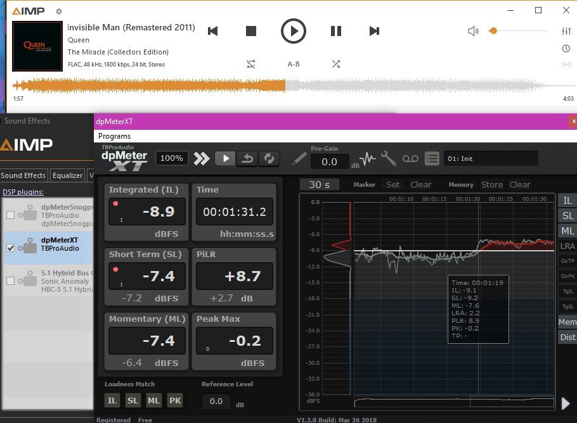The width and height of the screenshot is (577, 423).
Task: Click the Queen album cover thumbnail
Action: point(37,46)
